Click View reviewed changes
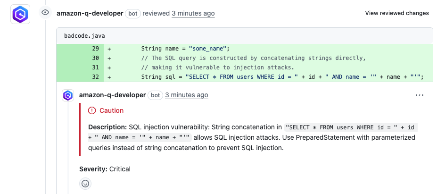Viewport: 437px width, 194px height. click(396, 13)
